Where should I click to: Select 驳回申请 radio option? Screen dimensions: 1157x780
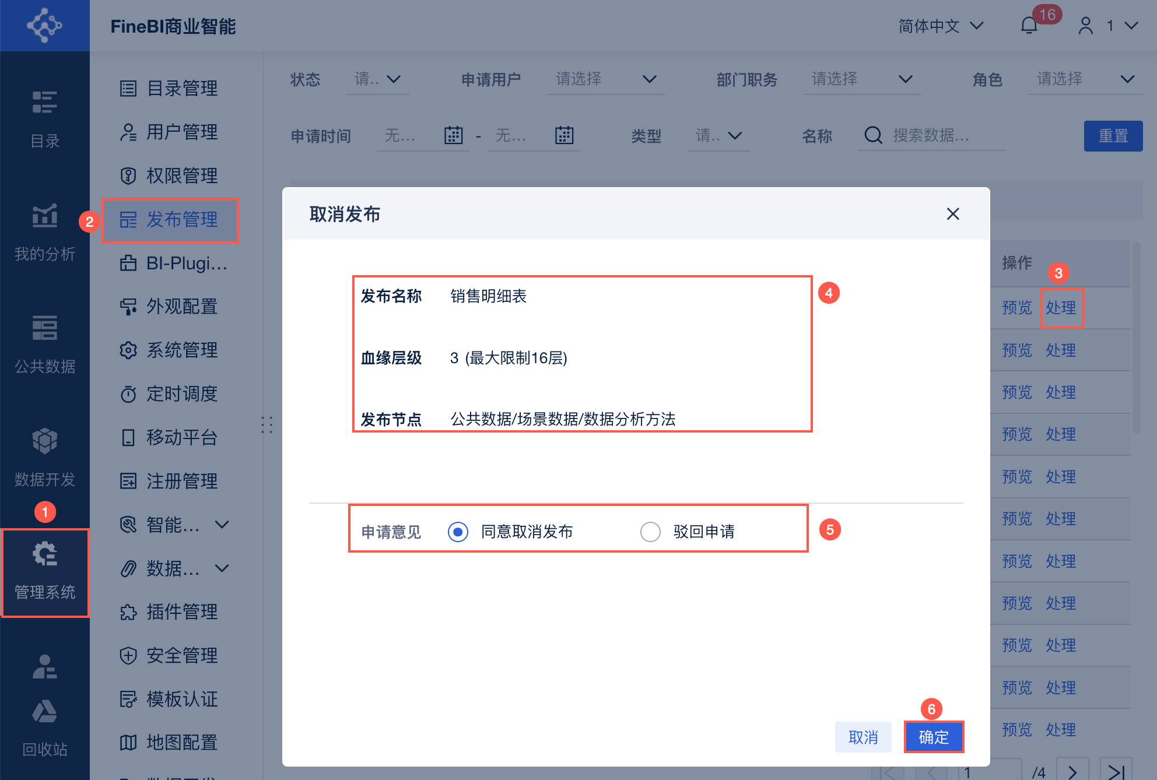point(650,532)
